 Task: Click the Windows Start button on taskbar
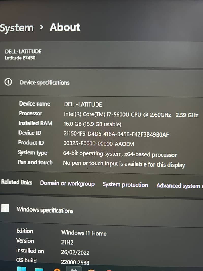click(x=22, y=269)
